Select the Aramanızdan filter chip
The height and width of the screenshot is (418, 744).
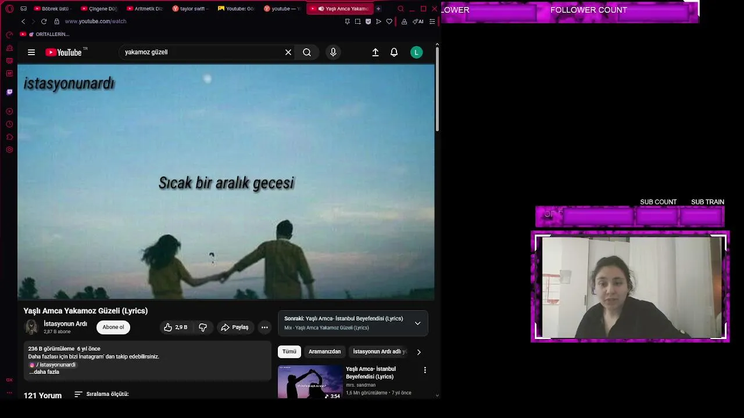pyautogui.click(x=324, y=352)
